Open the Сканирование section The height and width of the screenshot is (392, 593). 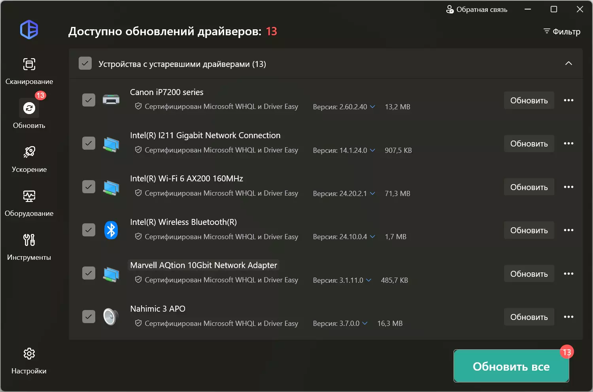pos(29,71)
